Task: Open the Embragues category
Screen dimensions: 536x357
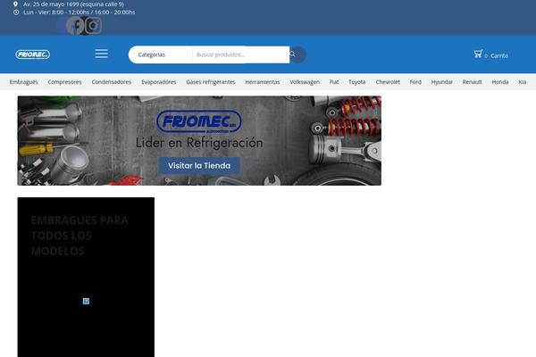Action: pos(23,82)
